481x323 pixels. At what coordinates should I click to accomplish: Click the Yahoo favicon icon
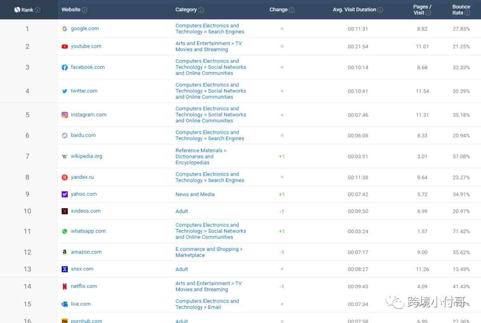point(65,194)
